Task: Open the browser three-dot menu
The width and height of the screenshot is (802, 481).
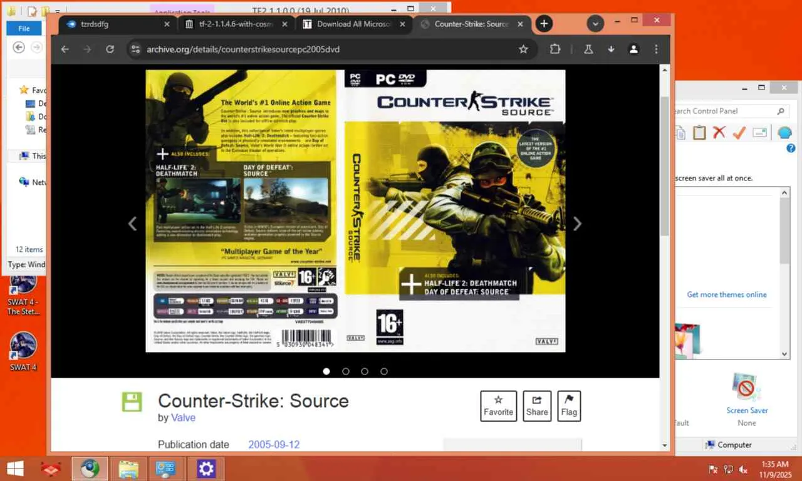Action: pyautogui.click(x=656, y=49)
